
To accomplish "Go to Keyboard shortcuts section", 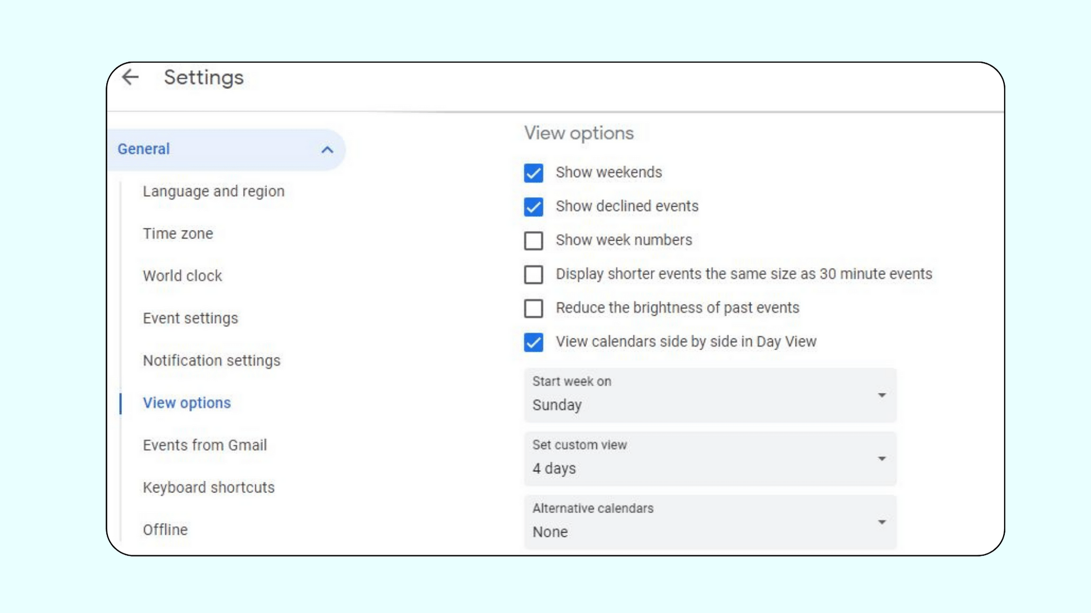I will (208, 487).
